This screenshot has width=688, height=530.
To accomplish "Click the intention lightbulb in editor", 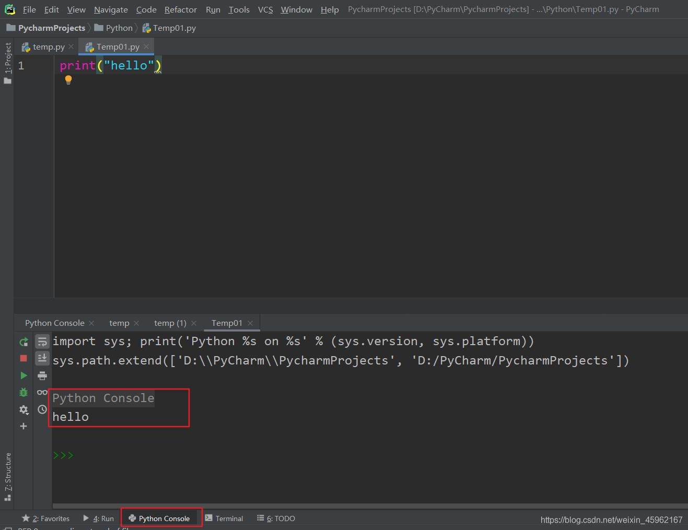I will [x=68, y=80].
